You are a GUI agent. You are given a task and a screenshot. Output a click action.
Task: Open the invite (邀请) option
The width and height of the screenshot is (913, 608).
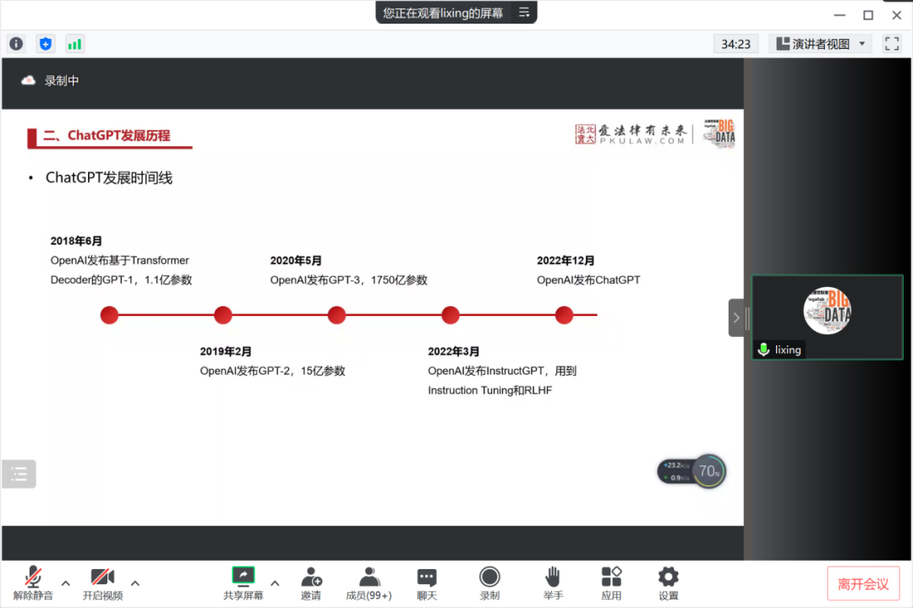(x=311, y=583)
